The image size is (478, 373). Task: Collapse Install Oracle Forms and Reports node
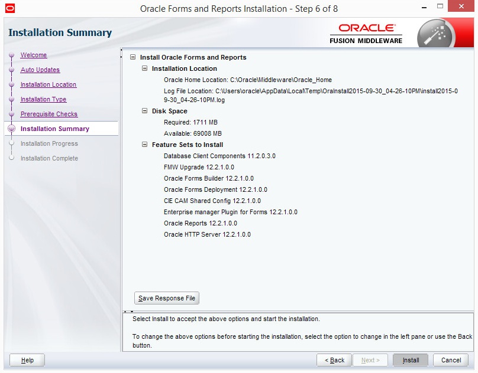133,57
